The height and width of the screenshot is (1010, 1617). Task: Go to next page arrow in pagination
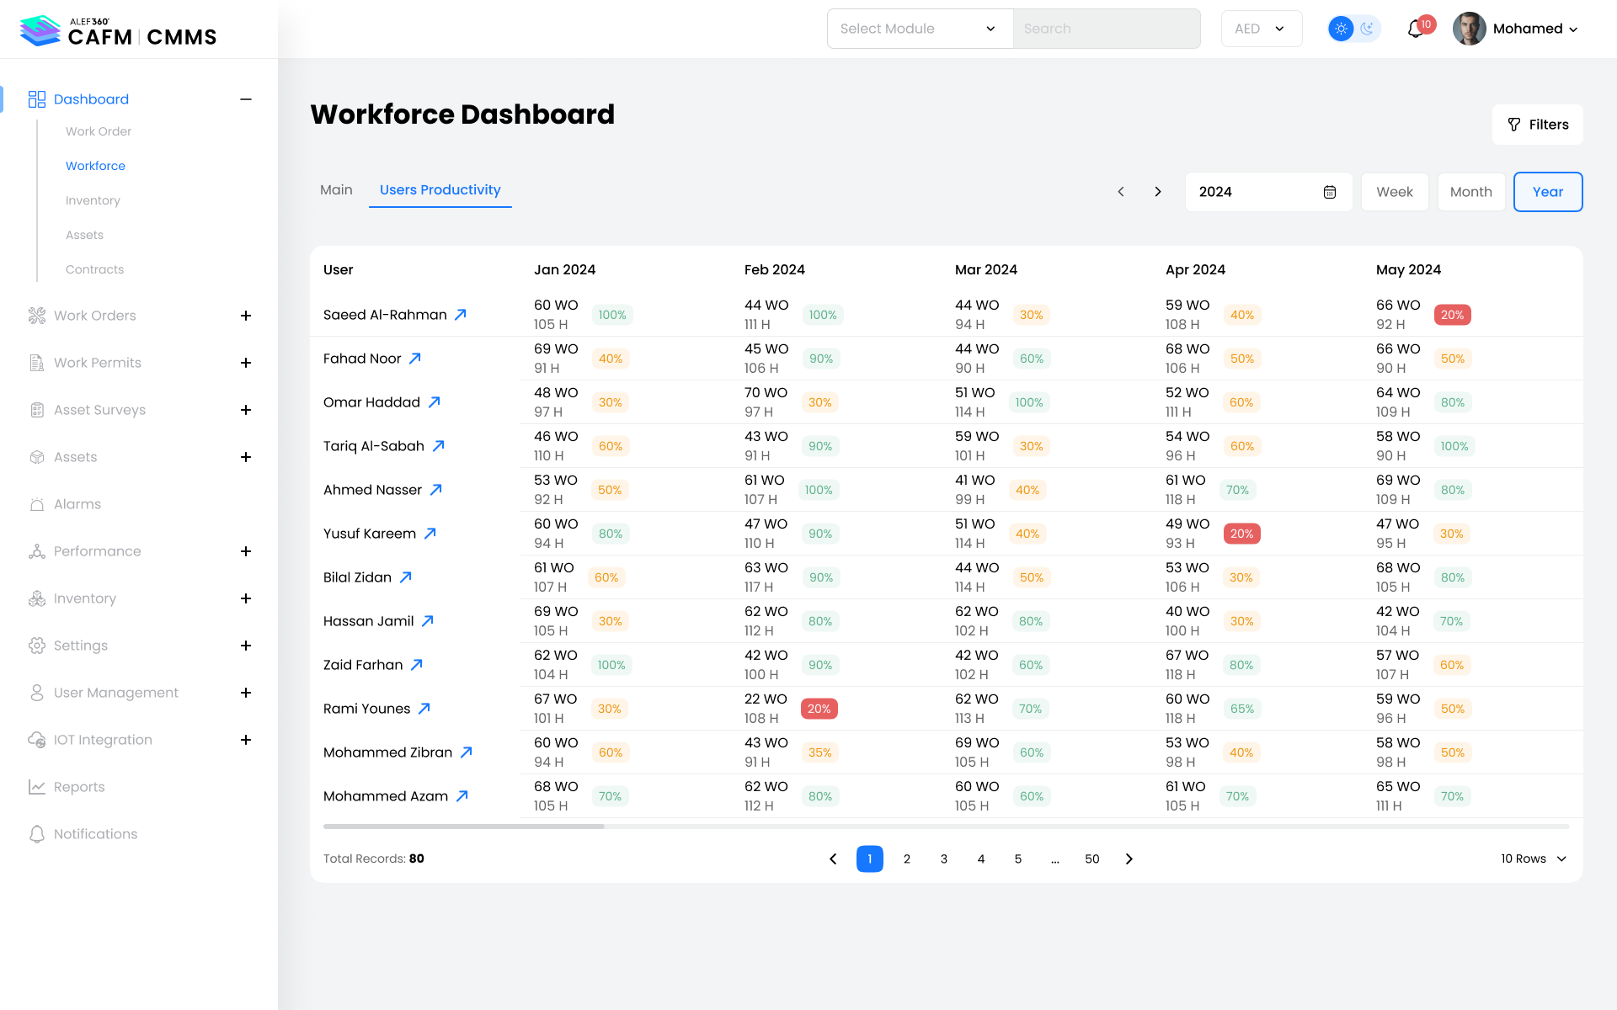click(1129, 858)
